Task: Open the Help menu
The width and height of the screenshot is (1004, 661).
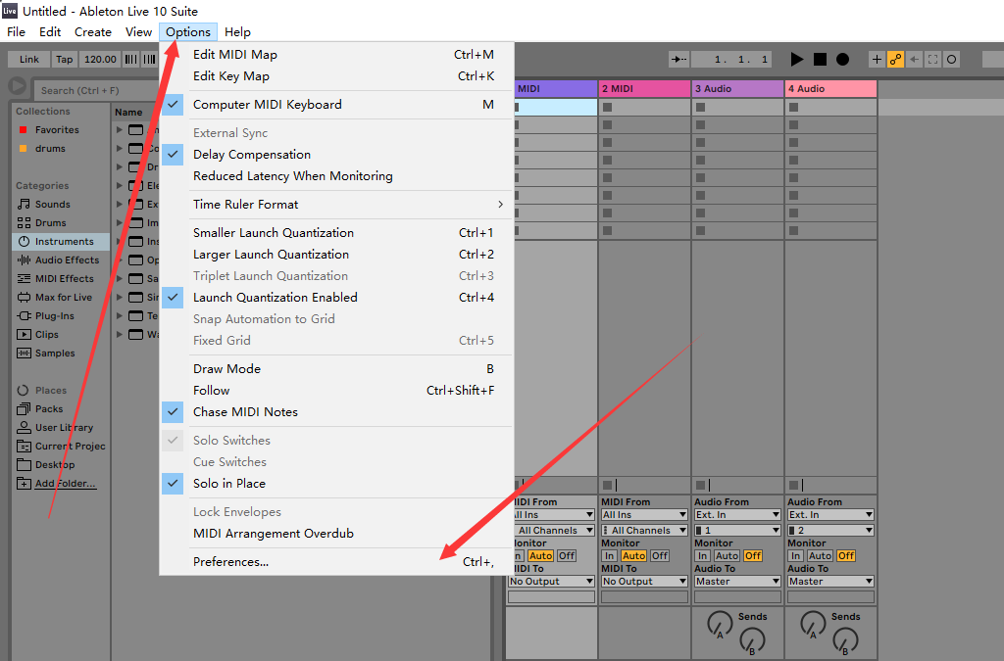Action: click(237, 32)
